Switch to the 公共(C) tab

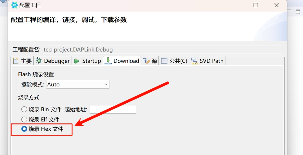pos(174,61)
